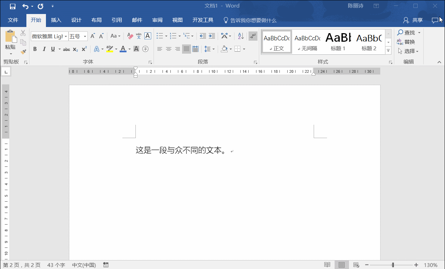Toggle bold formatting
445x269 pixels.
35,49
